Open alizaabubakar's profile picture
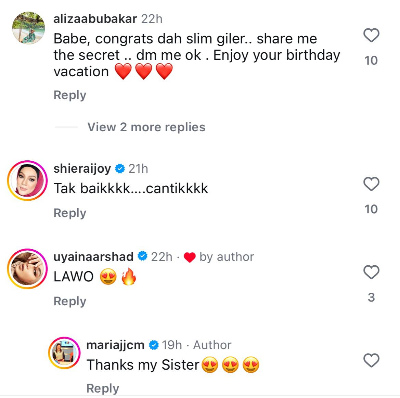The width and height of the screenshot is (400, 398). coord(28,28)
